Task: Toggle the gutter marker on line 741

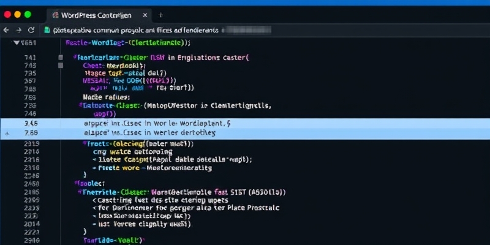Action: 60,58
